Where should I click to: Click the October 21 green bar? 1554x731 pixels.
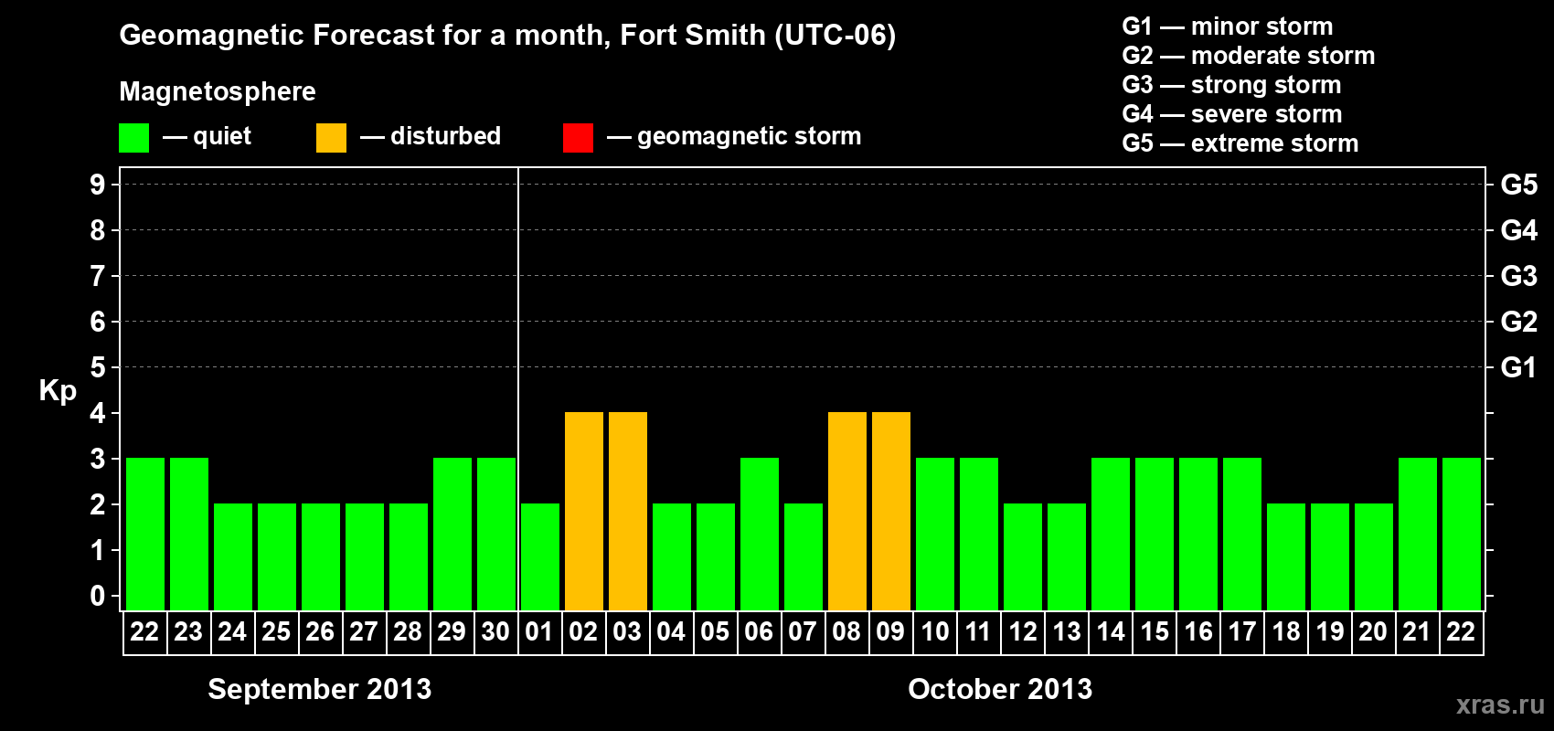coord(1418,534)
